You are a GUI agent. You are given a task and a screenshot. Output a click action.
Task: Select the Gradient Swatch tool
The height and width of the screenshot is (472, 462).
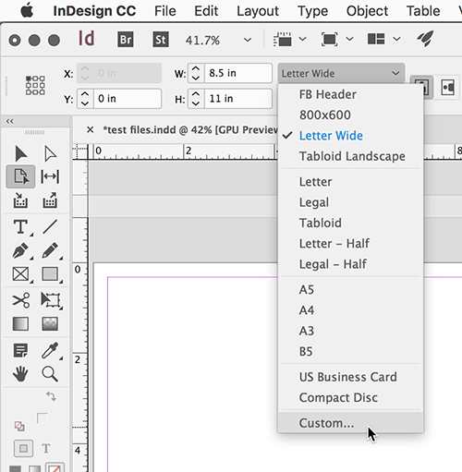tap(20, 324)
